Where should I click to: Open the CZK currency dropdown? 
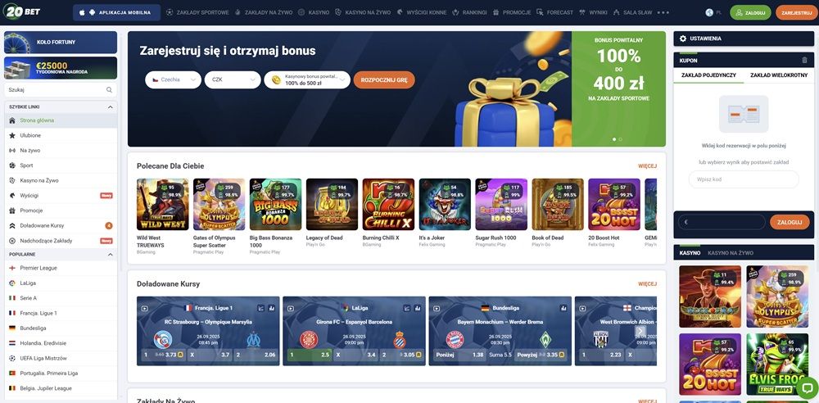point(233,80)
